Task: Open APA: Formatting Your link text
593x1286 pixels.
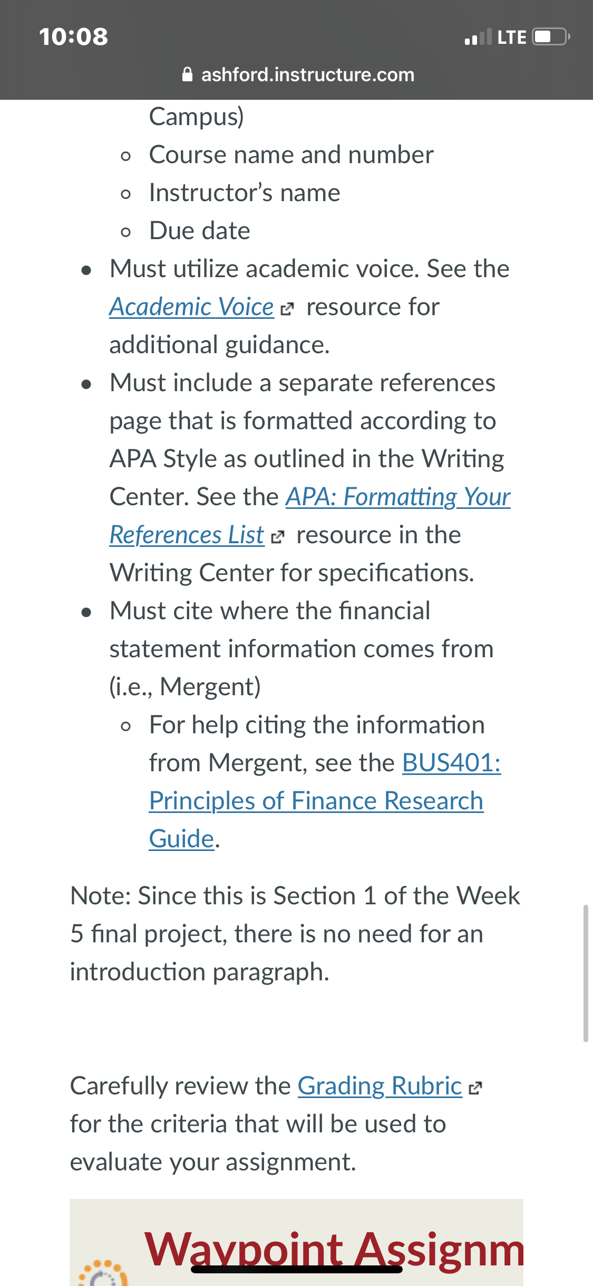Action: [398, 497]
